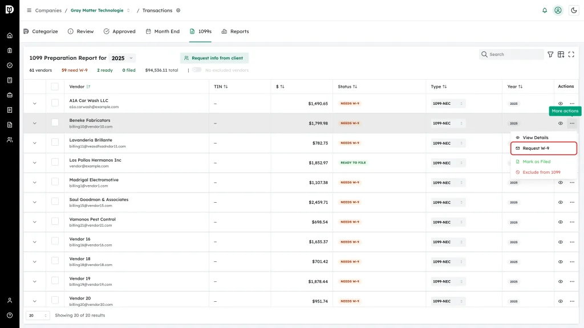
Task: Change 1099-NEC type for Los Pollos Hermanos
Action: [448, 163]
